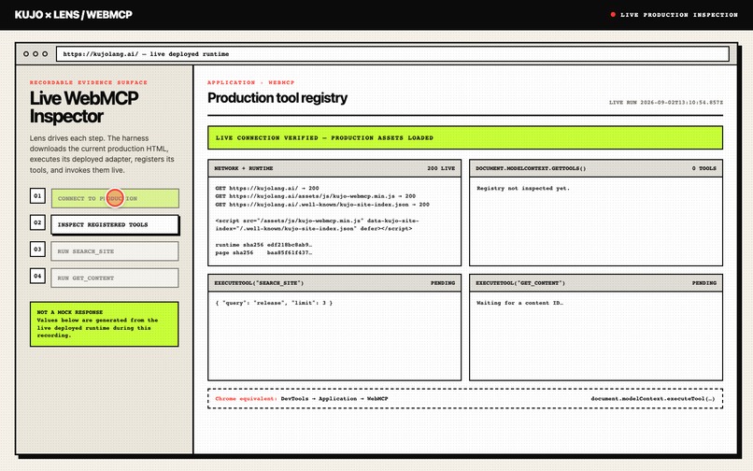Screen dimensions: 753x471
Task: Click the 0 TOOLS count label
Action: pos(704,168)
